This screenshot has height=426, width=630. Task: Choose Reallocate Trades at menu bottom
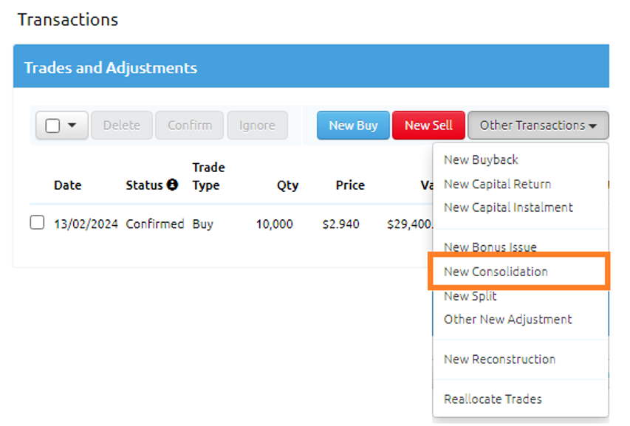493,399
